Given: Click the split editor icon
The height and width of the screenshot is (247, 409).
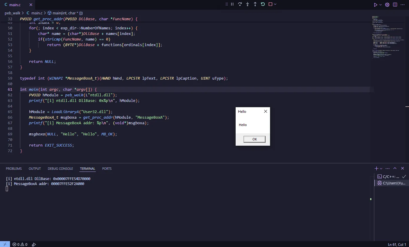Looking at the screenshot, I should [x=395, y=5].
